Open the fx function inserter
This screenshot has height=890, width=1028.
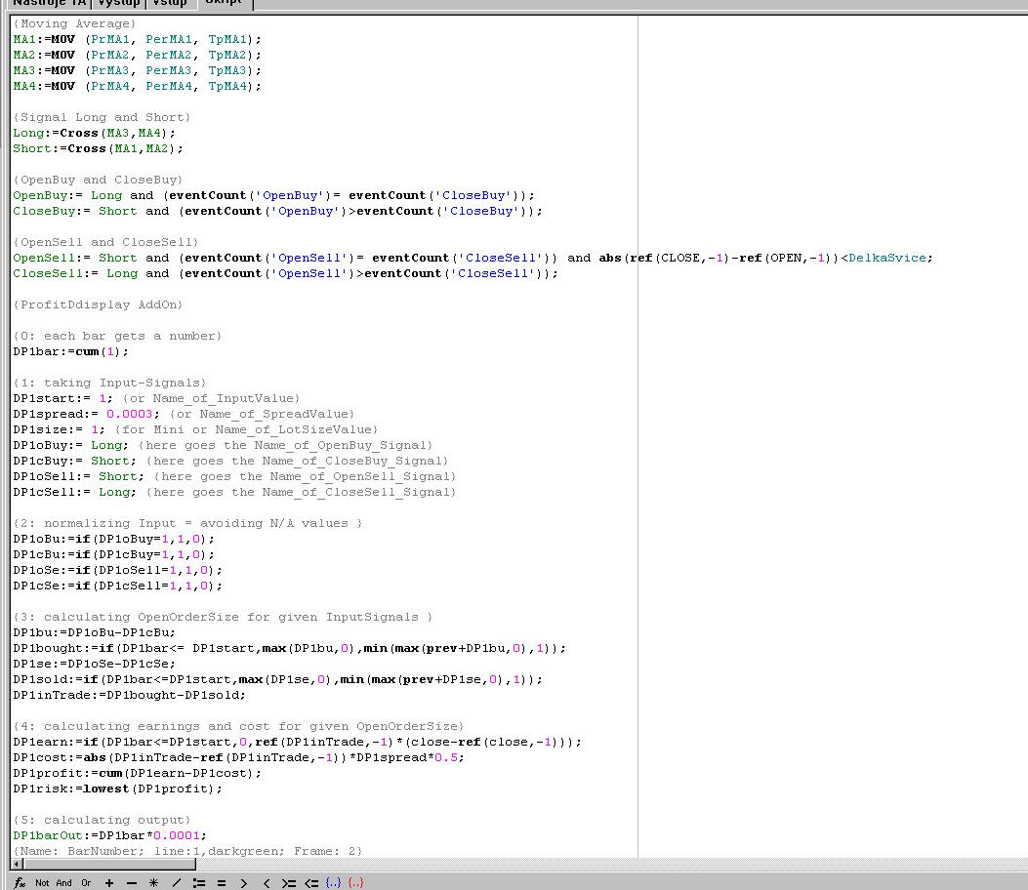point(20,882)
